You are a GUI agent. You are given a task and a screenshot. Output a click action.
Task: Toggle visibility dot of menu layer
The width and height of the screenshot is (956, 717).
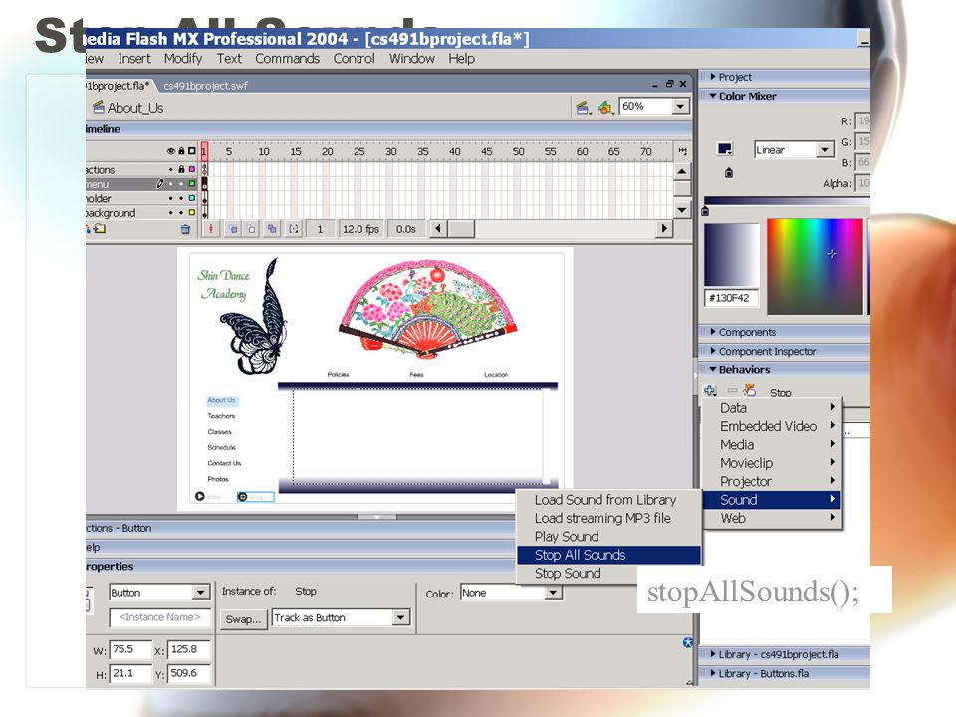[171, 184]
